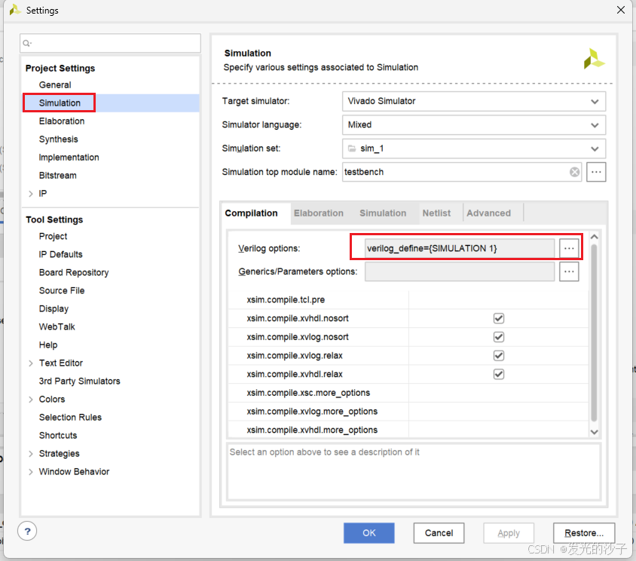Expand the IP tree node
Viewport: 636px width, 561px height.
[x=30, y=194]
